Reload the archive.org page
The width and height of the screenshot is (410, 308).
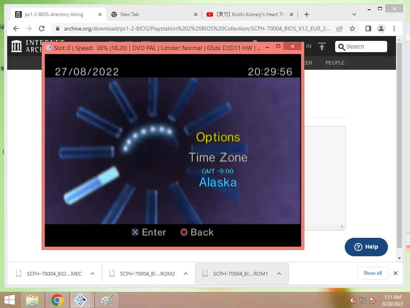point(42,28)
